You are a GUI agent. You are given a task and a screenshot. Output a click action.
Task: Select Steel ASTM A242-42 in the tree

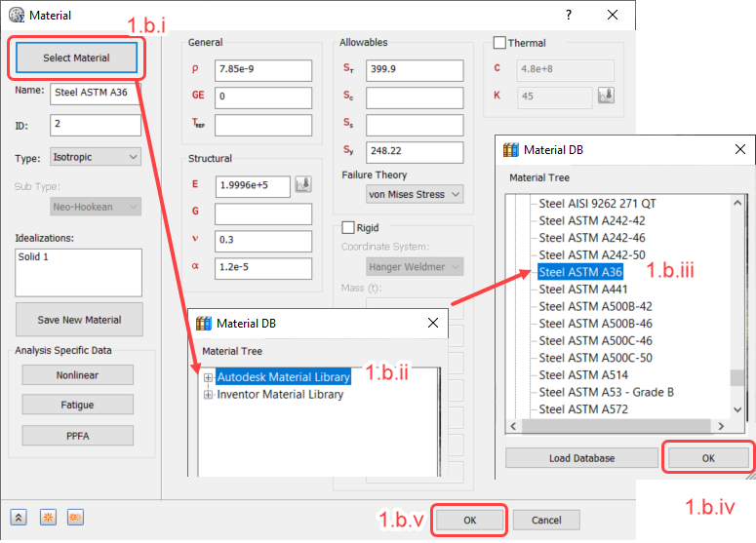coord(591,220)
